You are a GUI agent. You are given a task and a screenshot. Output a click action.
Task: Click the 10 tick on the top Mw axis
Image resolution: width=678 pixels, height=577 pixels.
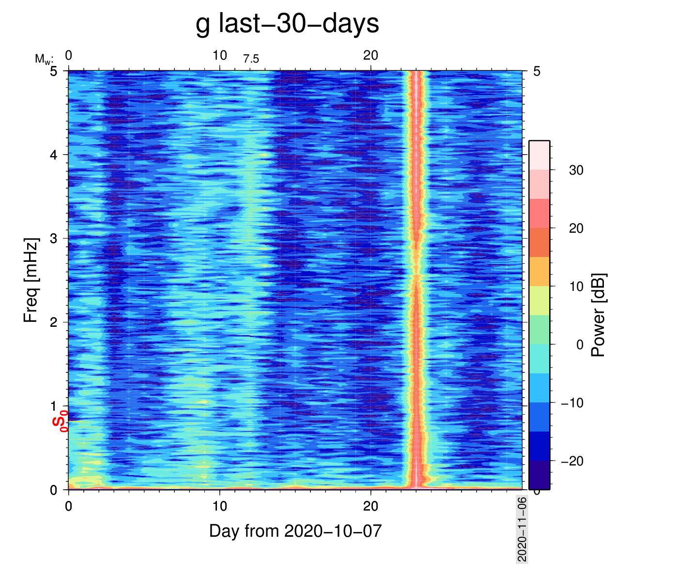219,55
